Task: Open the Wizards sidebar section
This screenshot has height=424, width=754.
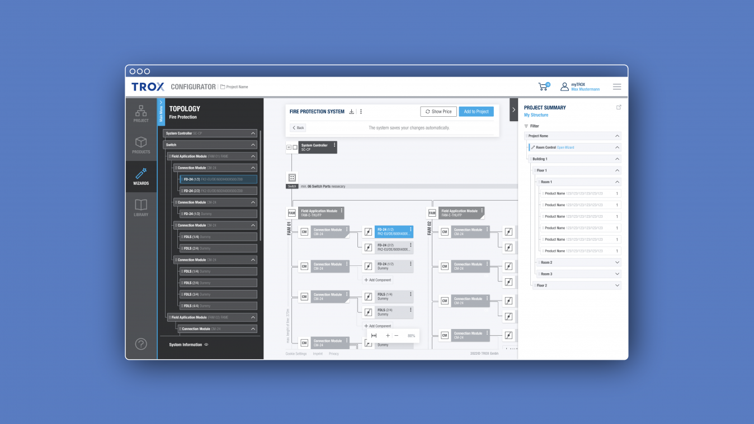Action: click(141, 177)
